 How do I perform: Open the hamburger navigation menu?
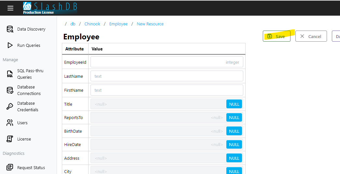10,8
